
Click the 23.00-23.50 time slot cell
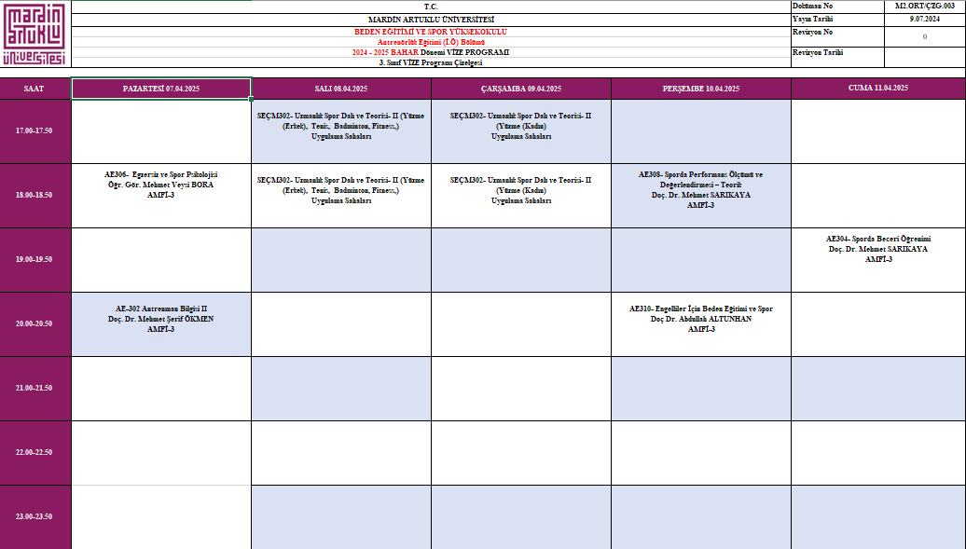pyautogui.click(x=35, y=517)
